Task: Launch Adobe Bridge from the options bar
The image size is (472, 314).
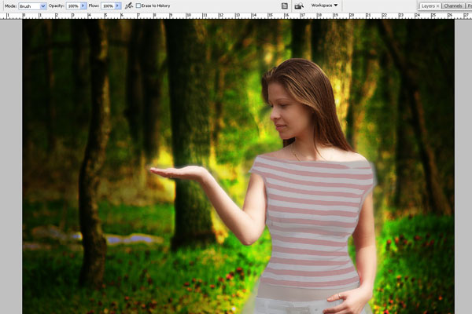Action: (x=299, y=5)
